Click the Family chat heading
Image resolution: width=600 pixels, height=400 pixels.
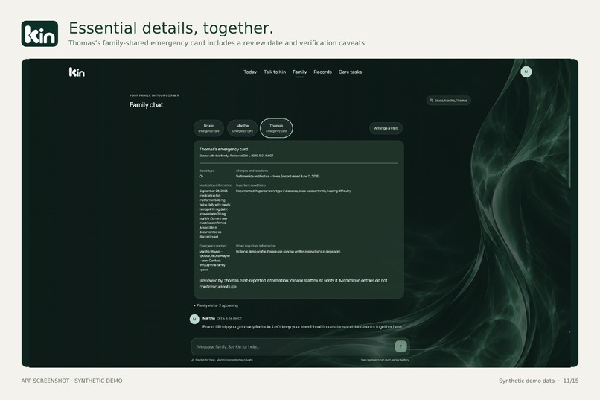(x=146, y=105)
